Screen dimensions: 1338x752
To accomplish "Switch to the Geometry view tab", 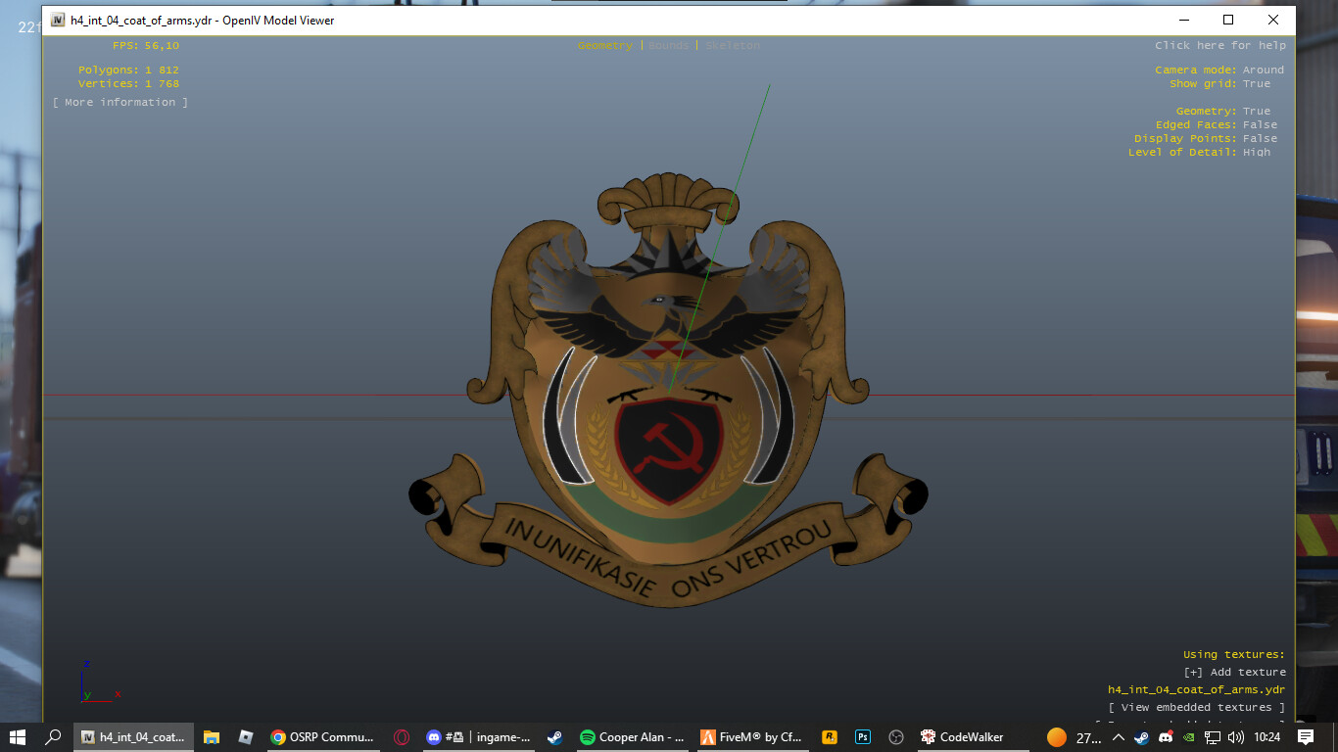I will (x=604, y=45).
